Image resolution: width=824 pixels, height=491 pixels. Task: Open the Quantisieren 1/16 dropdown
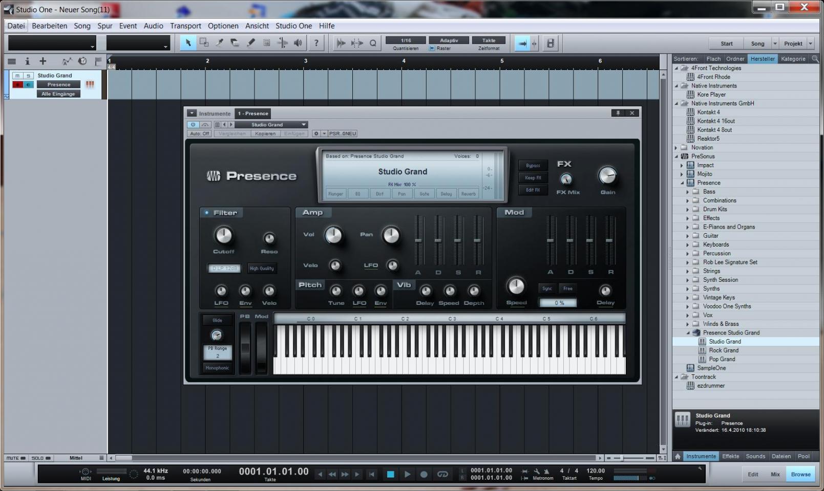[x=406, y=40]
